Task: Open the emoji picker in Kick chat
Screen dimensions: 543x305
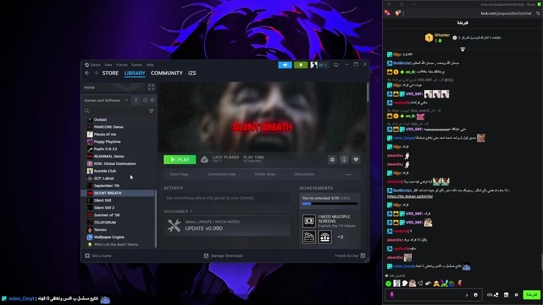Action: click(476, 295)
